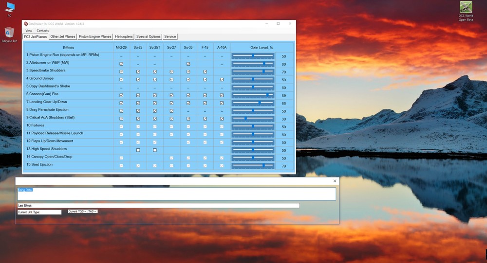Adjust Piston Engine Run gain slider
Screen dimensions: 487x263
coord(253,56)
